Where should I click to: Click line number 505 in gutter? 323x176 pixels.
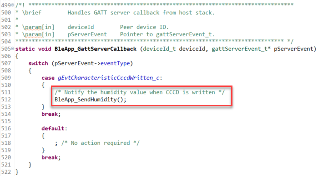tap(6, 49)
